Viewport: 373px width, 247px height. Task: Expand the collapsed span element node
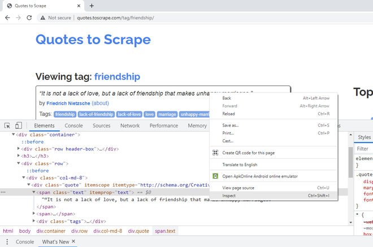point(34,214)
